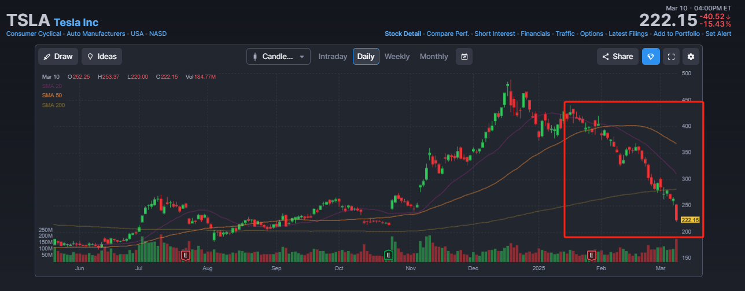Open Auto Manufacturers industry link
The width and height of the screenshot is (745, 291).
pos(96,34)
